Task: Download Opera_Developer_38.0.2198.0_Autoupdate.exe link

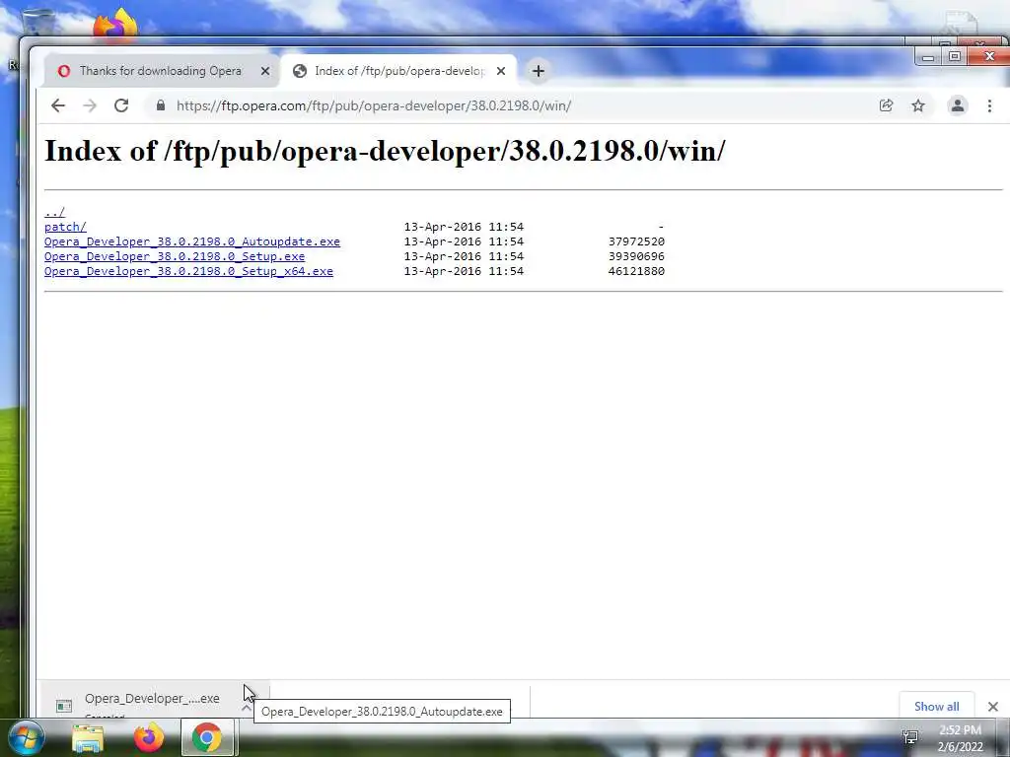Action: (192, 241)
